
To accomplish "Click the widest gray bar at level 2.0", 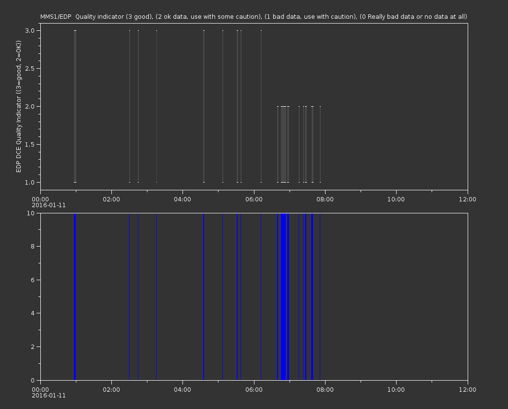I will point(283,144).
